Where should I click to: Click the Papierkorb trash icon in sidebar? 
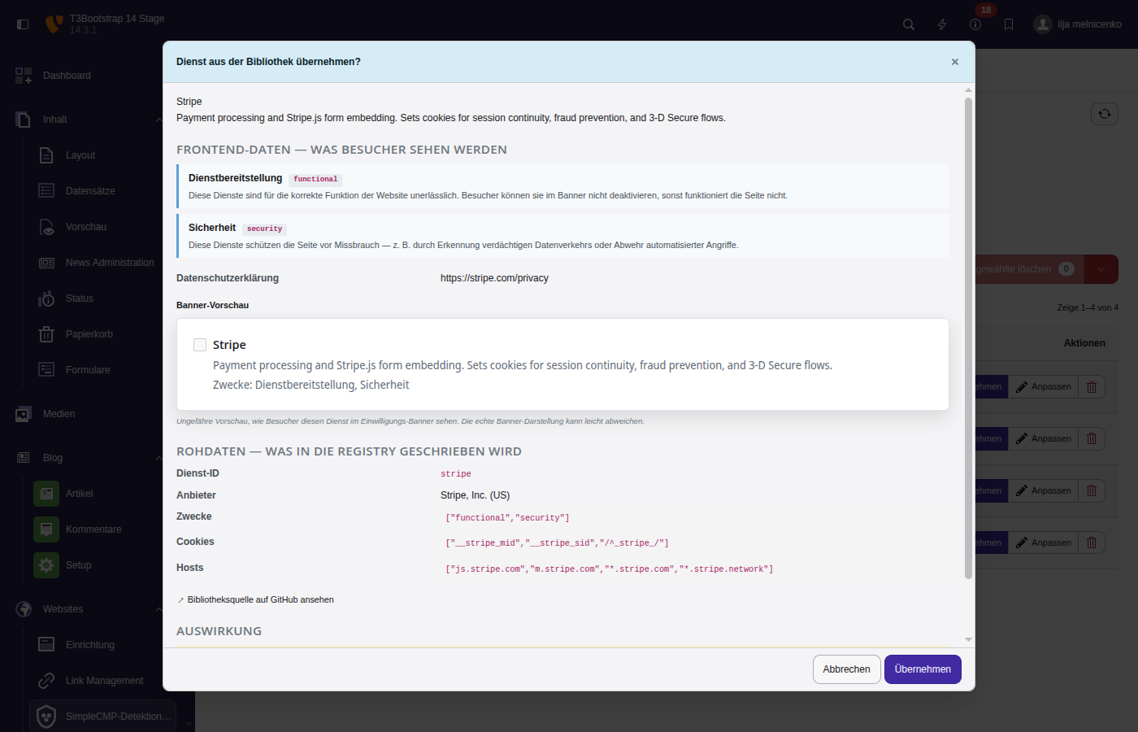46,334
